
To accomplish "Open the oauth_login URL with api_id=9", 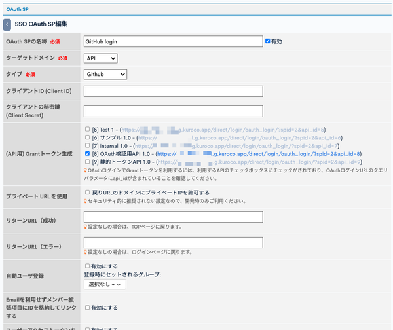I will tap(259, 162).
